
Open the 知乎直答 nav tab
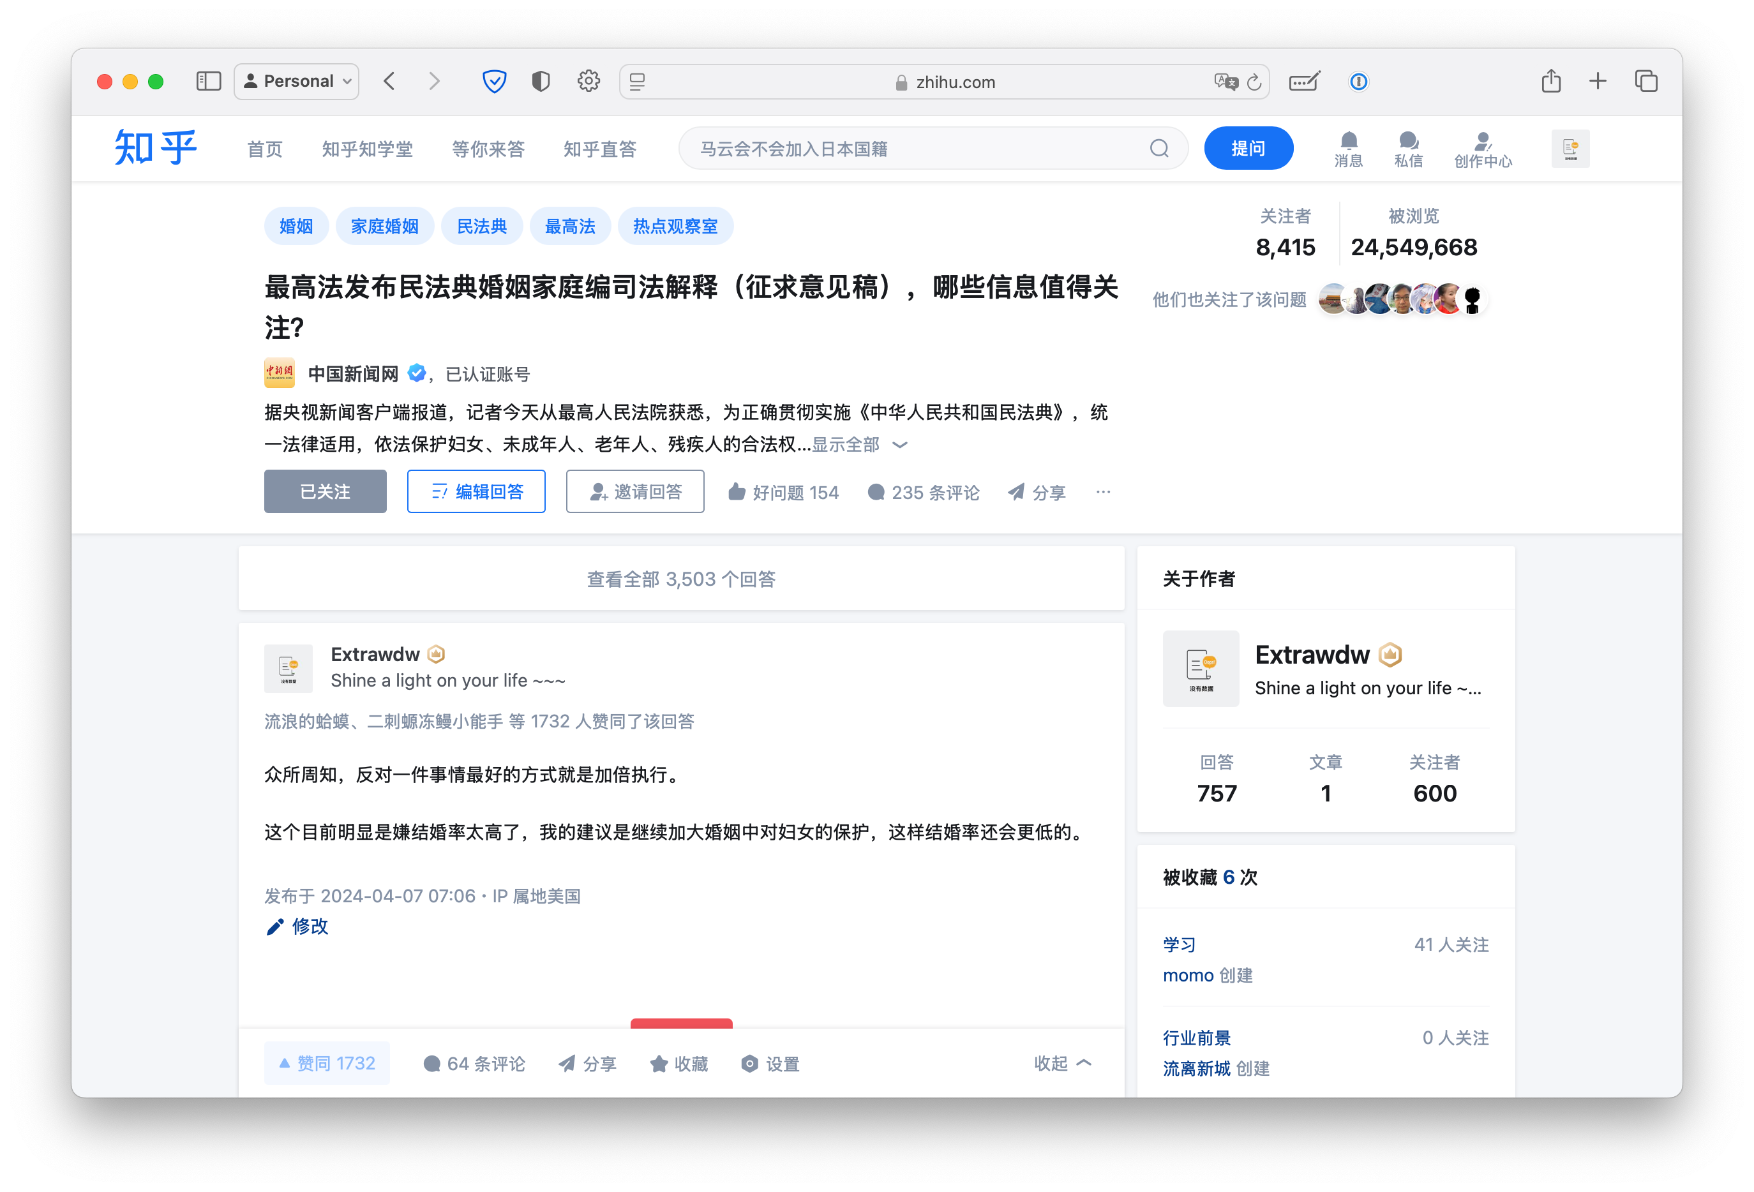599,149
